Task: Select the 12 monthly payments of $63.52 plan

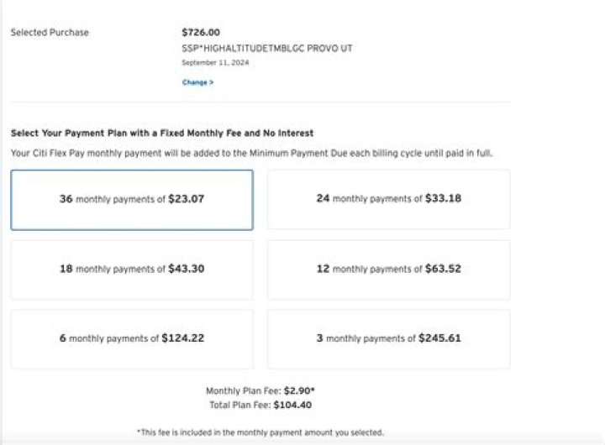Action: click(x=388, y=270)
